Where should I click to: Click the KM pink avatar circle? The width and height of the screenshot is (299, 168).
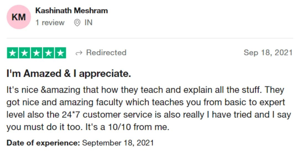point(19,17)
